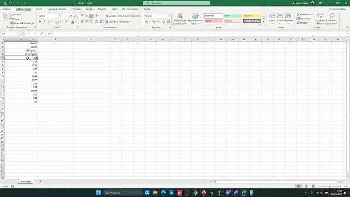Screen dimensions: 350x197
Task: Increase font size with the larger A
Action: coord(71,16)
